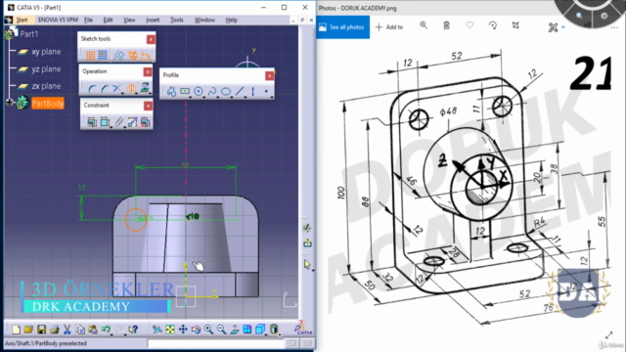
Task: Click the Rotate view icon
Action: point(196,330)
